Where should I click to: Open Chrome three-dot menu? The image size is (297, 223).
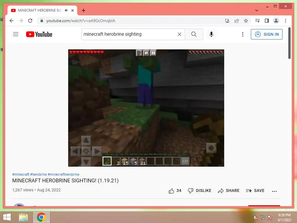(x=285, y=21)
